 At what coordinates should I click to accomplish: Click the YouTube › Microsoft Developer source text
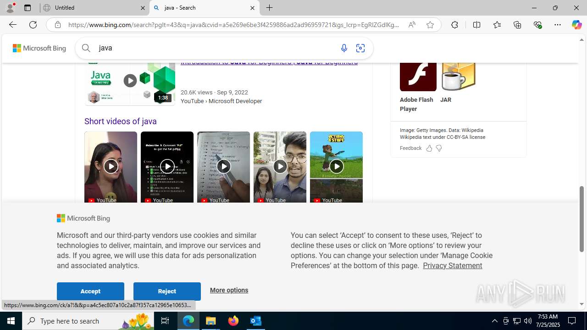(221, 101)
